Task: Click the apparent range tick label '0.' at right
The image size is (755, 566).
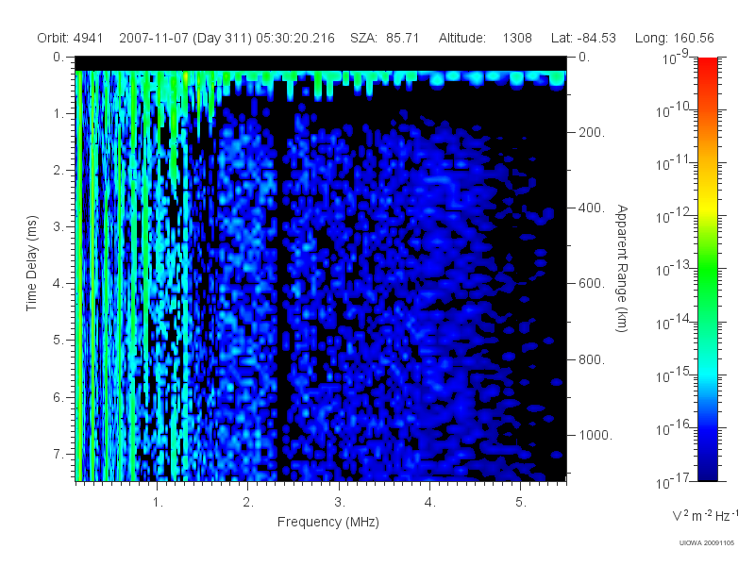Action: (x=584, y=58)
